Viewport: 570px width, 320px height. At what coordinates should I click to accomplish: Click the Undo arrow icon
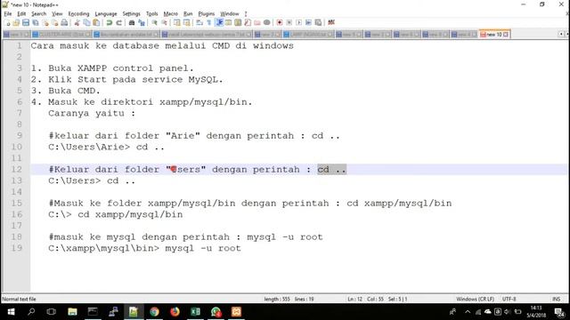click(x=109, y=23)
